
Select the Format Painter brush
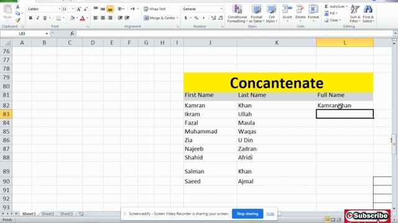[x=17, y=20]
